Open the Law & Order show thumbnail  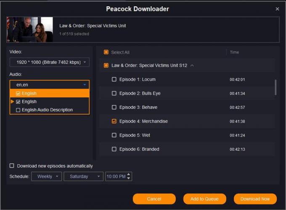click(x=30, y=30)
